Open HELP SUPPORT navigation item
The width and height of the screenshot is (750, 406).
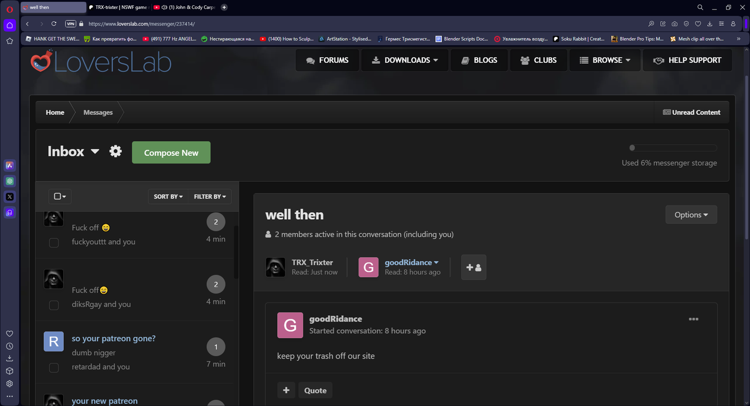pyautogui.click(x=687, y=60)
